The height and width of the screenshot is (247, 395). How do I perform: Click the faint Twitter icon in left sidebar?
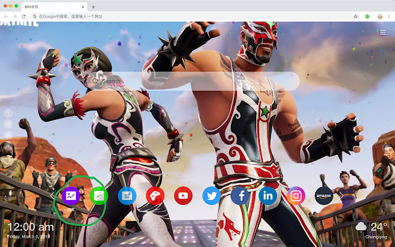[x=8, y=124]
